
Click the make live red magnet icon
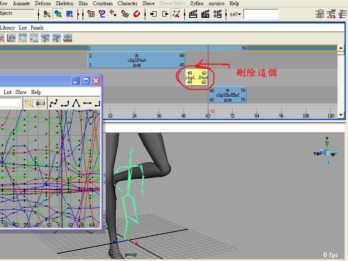tap(137, 14)
